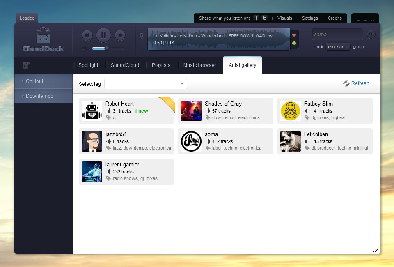Click the '232 tracks' count for laurent garnier

point(123,172)
